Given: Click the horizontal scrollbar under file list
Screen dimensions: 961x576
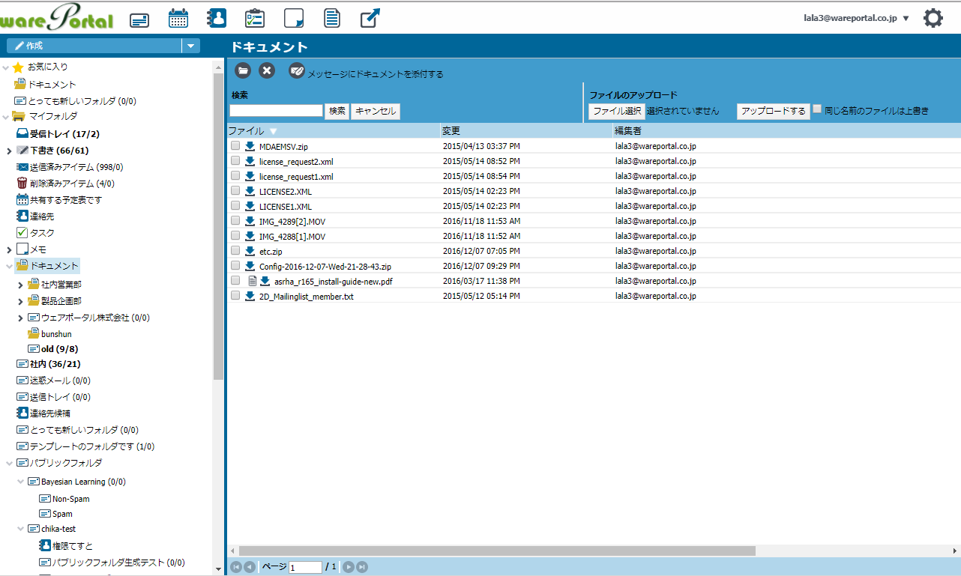Looking at the screenshot, I should [x=496, y=551].
